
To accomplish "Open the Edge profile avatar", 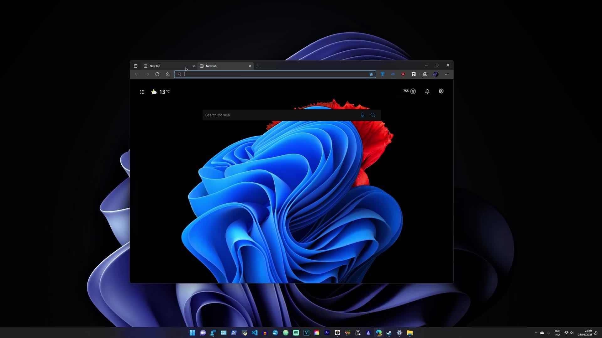I will pos(436,74).
